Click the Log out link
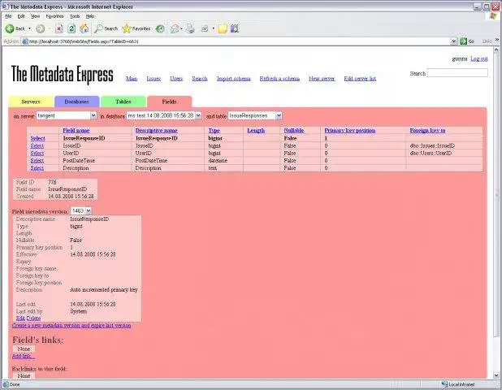The width and height of the screenshot is (502, 390). [x=479, y=58]
